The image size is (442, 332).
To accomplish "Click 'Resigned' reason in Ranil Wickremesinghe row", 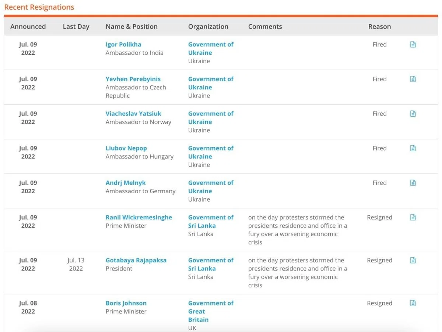I will click(x=379, y=218).
